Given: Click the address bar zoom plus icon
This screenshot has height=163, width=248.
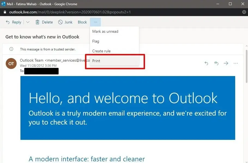Looking at the screenshot, I should [x=244, y=12].
